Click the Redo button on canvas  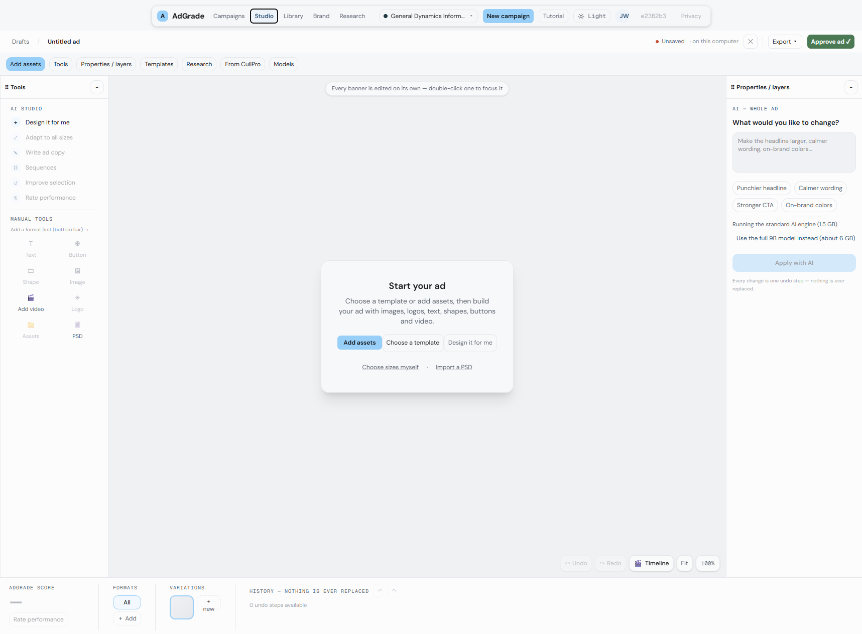[x=610, y=563]
